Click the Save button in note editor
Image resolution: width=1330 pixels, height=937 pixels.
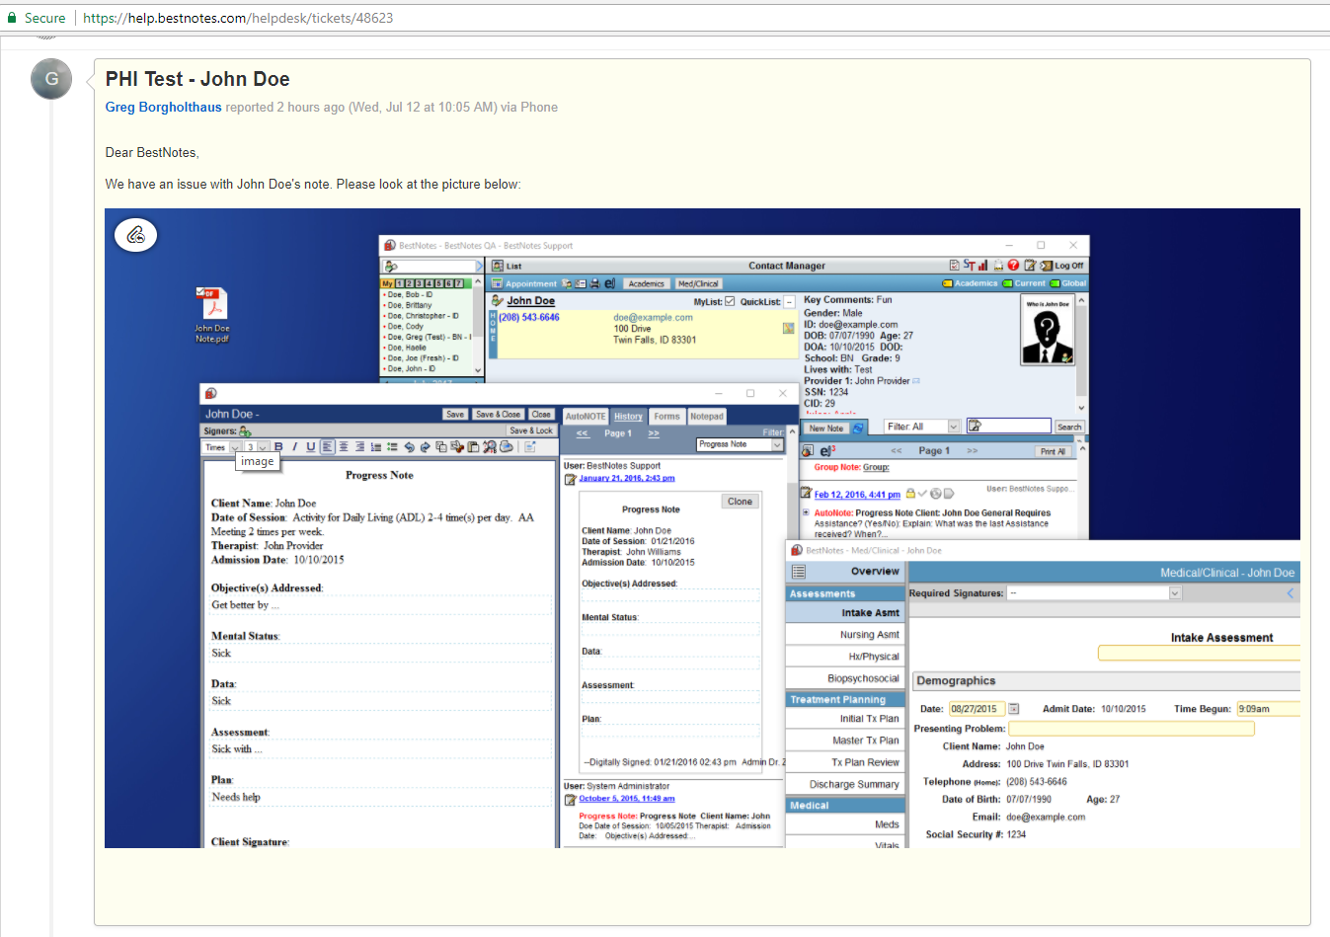click(455, 415)
